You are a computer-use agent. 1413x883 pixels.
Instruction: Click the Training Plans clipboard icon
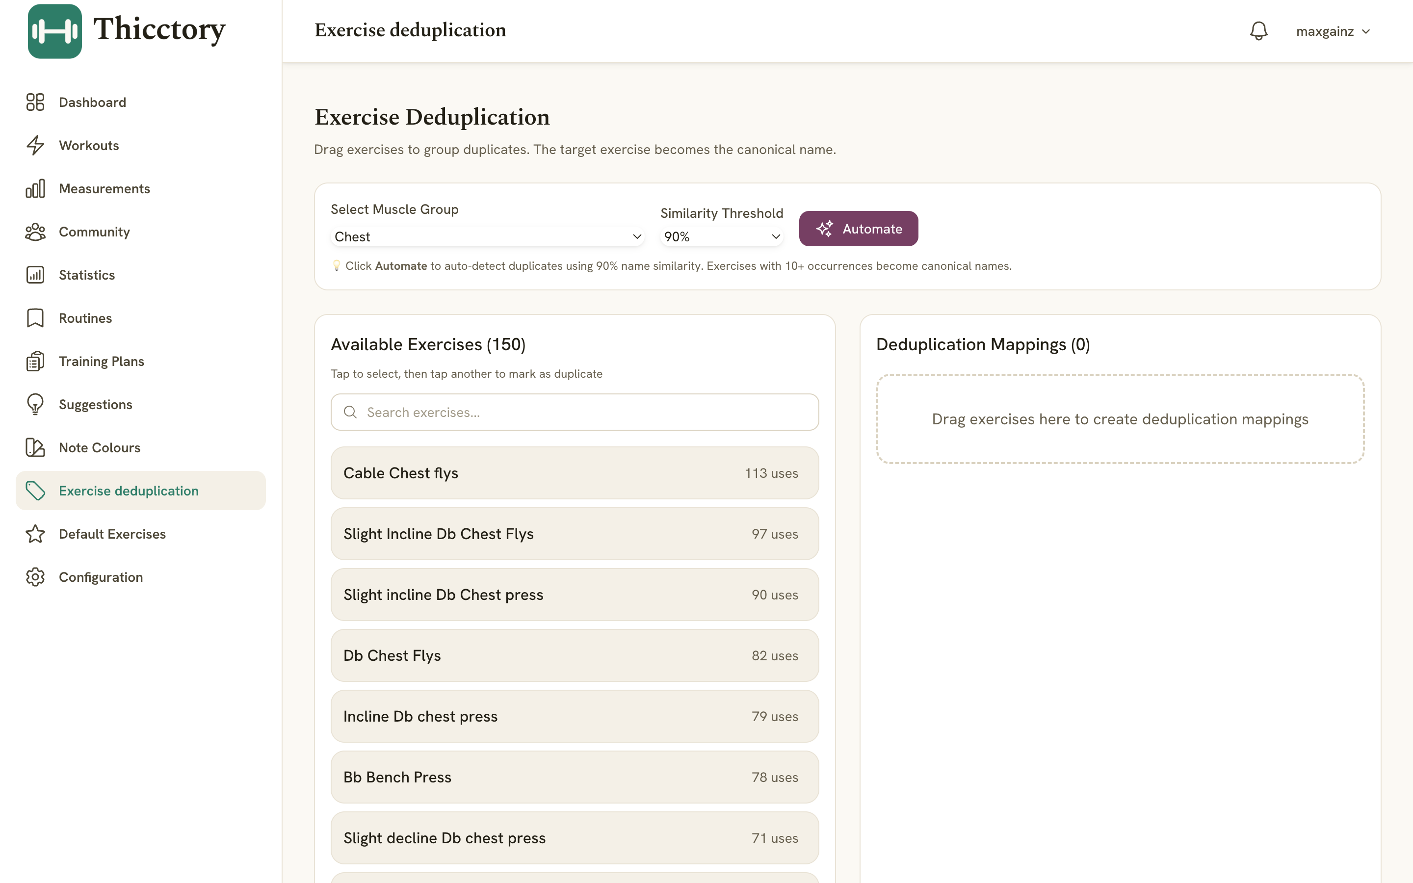click(x=35, y=362)
